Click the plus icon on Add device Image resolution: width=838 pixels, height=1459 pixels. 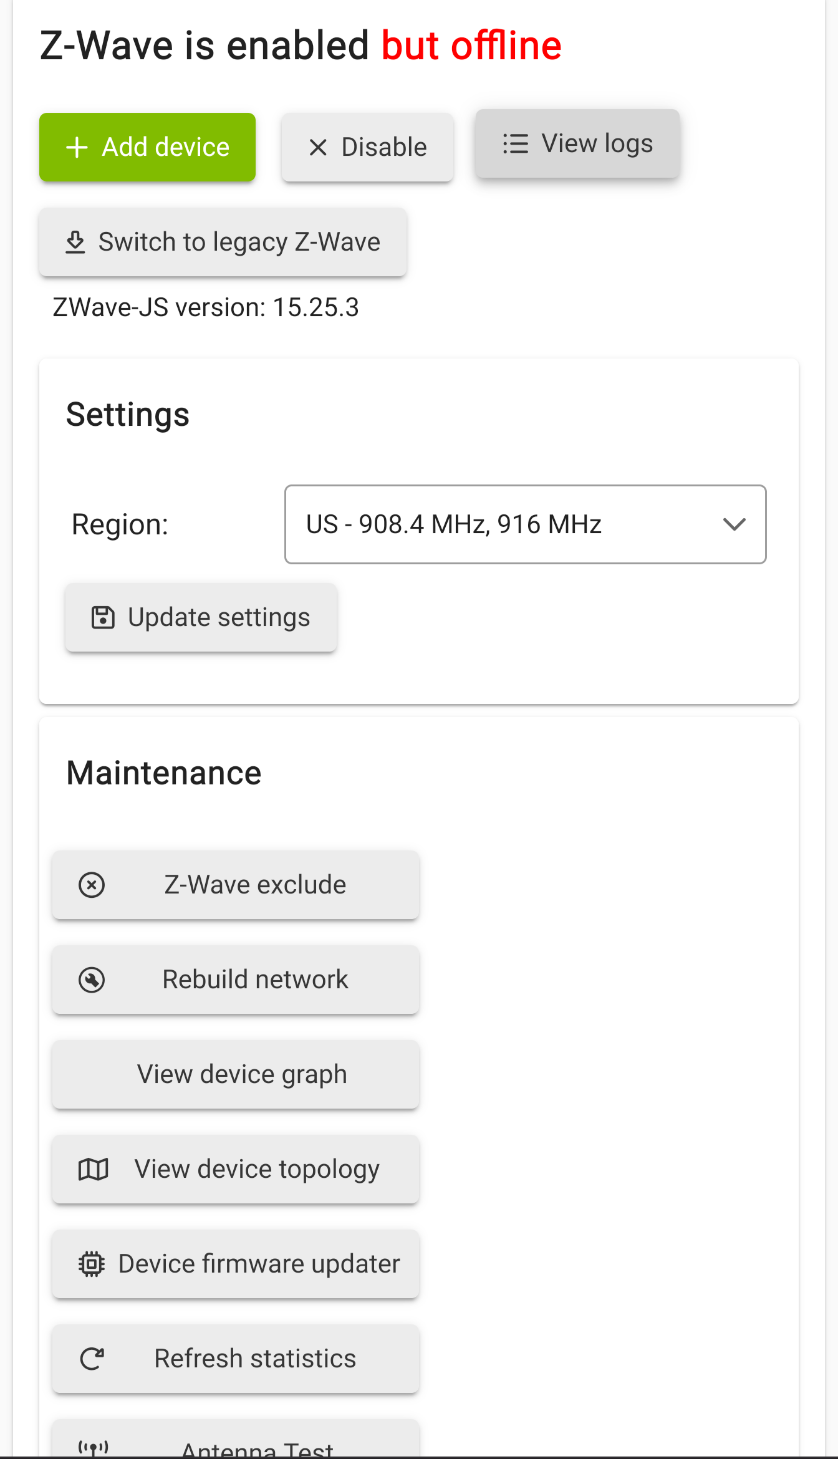click(77, 147)
